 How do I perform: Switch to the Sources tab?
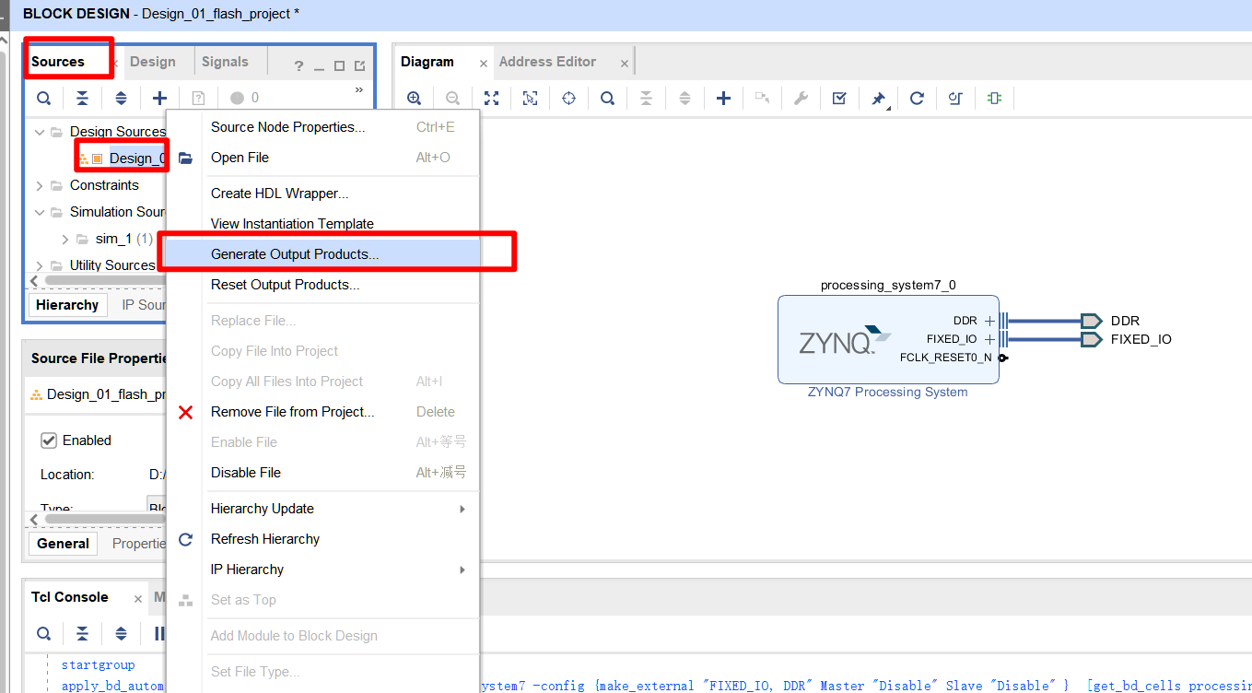58,62
